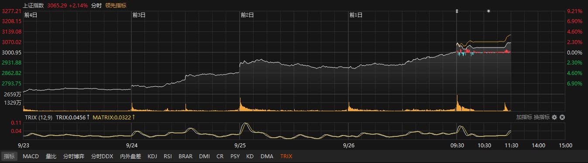This screenshot has width=588, height=163.
Task: Select the 指标 button in the bottom bar
Action: (x=9, y=156)
